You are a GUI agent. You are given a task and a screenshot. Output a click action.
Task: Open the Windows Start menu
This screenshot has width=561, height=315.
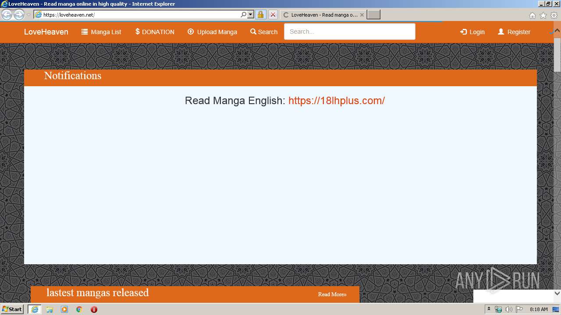coord(12,309)
